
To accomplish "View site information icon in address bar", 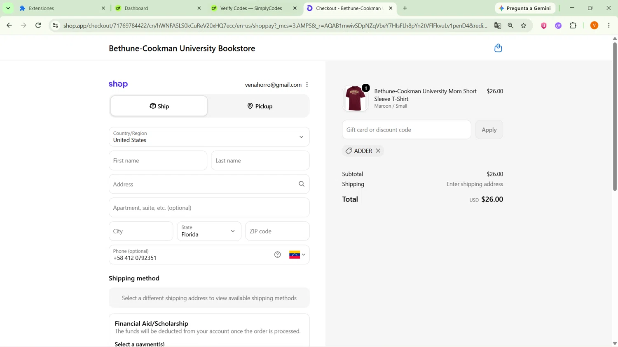I will 55,25.
